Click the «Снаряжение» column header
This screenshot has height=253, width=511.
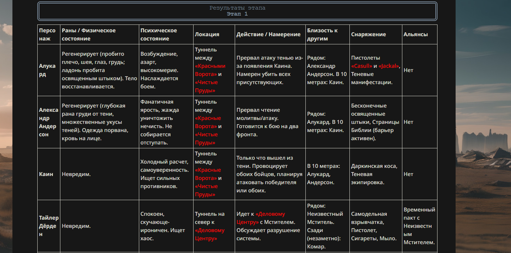tap(376, 34)
